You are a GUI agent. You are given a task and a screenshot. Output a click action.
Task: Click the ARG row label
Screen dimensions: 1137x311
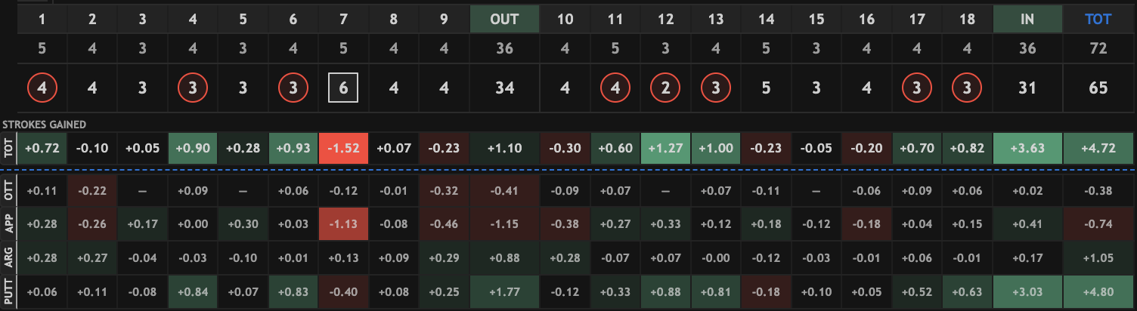[9, 258]
